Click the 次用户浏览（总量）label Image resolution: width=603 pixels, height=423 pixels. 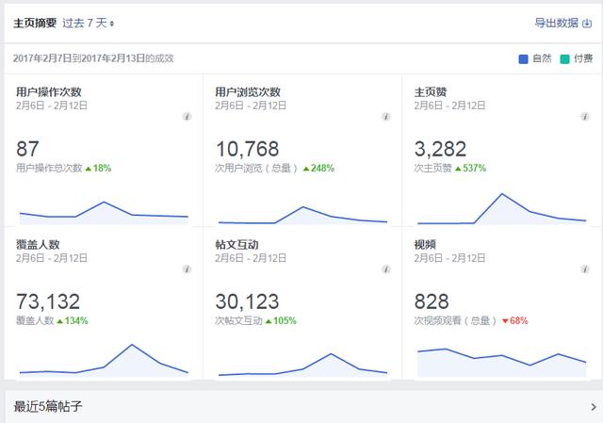[256, 168]
